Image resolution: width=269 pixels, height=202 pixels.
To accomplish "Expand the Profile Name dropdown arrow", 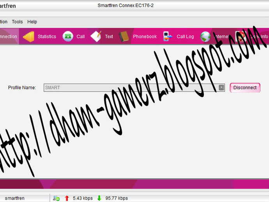I will [x=221, y=87].
